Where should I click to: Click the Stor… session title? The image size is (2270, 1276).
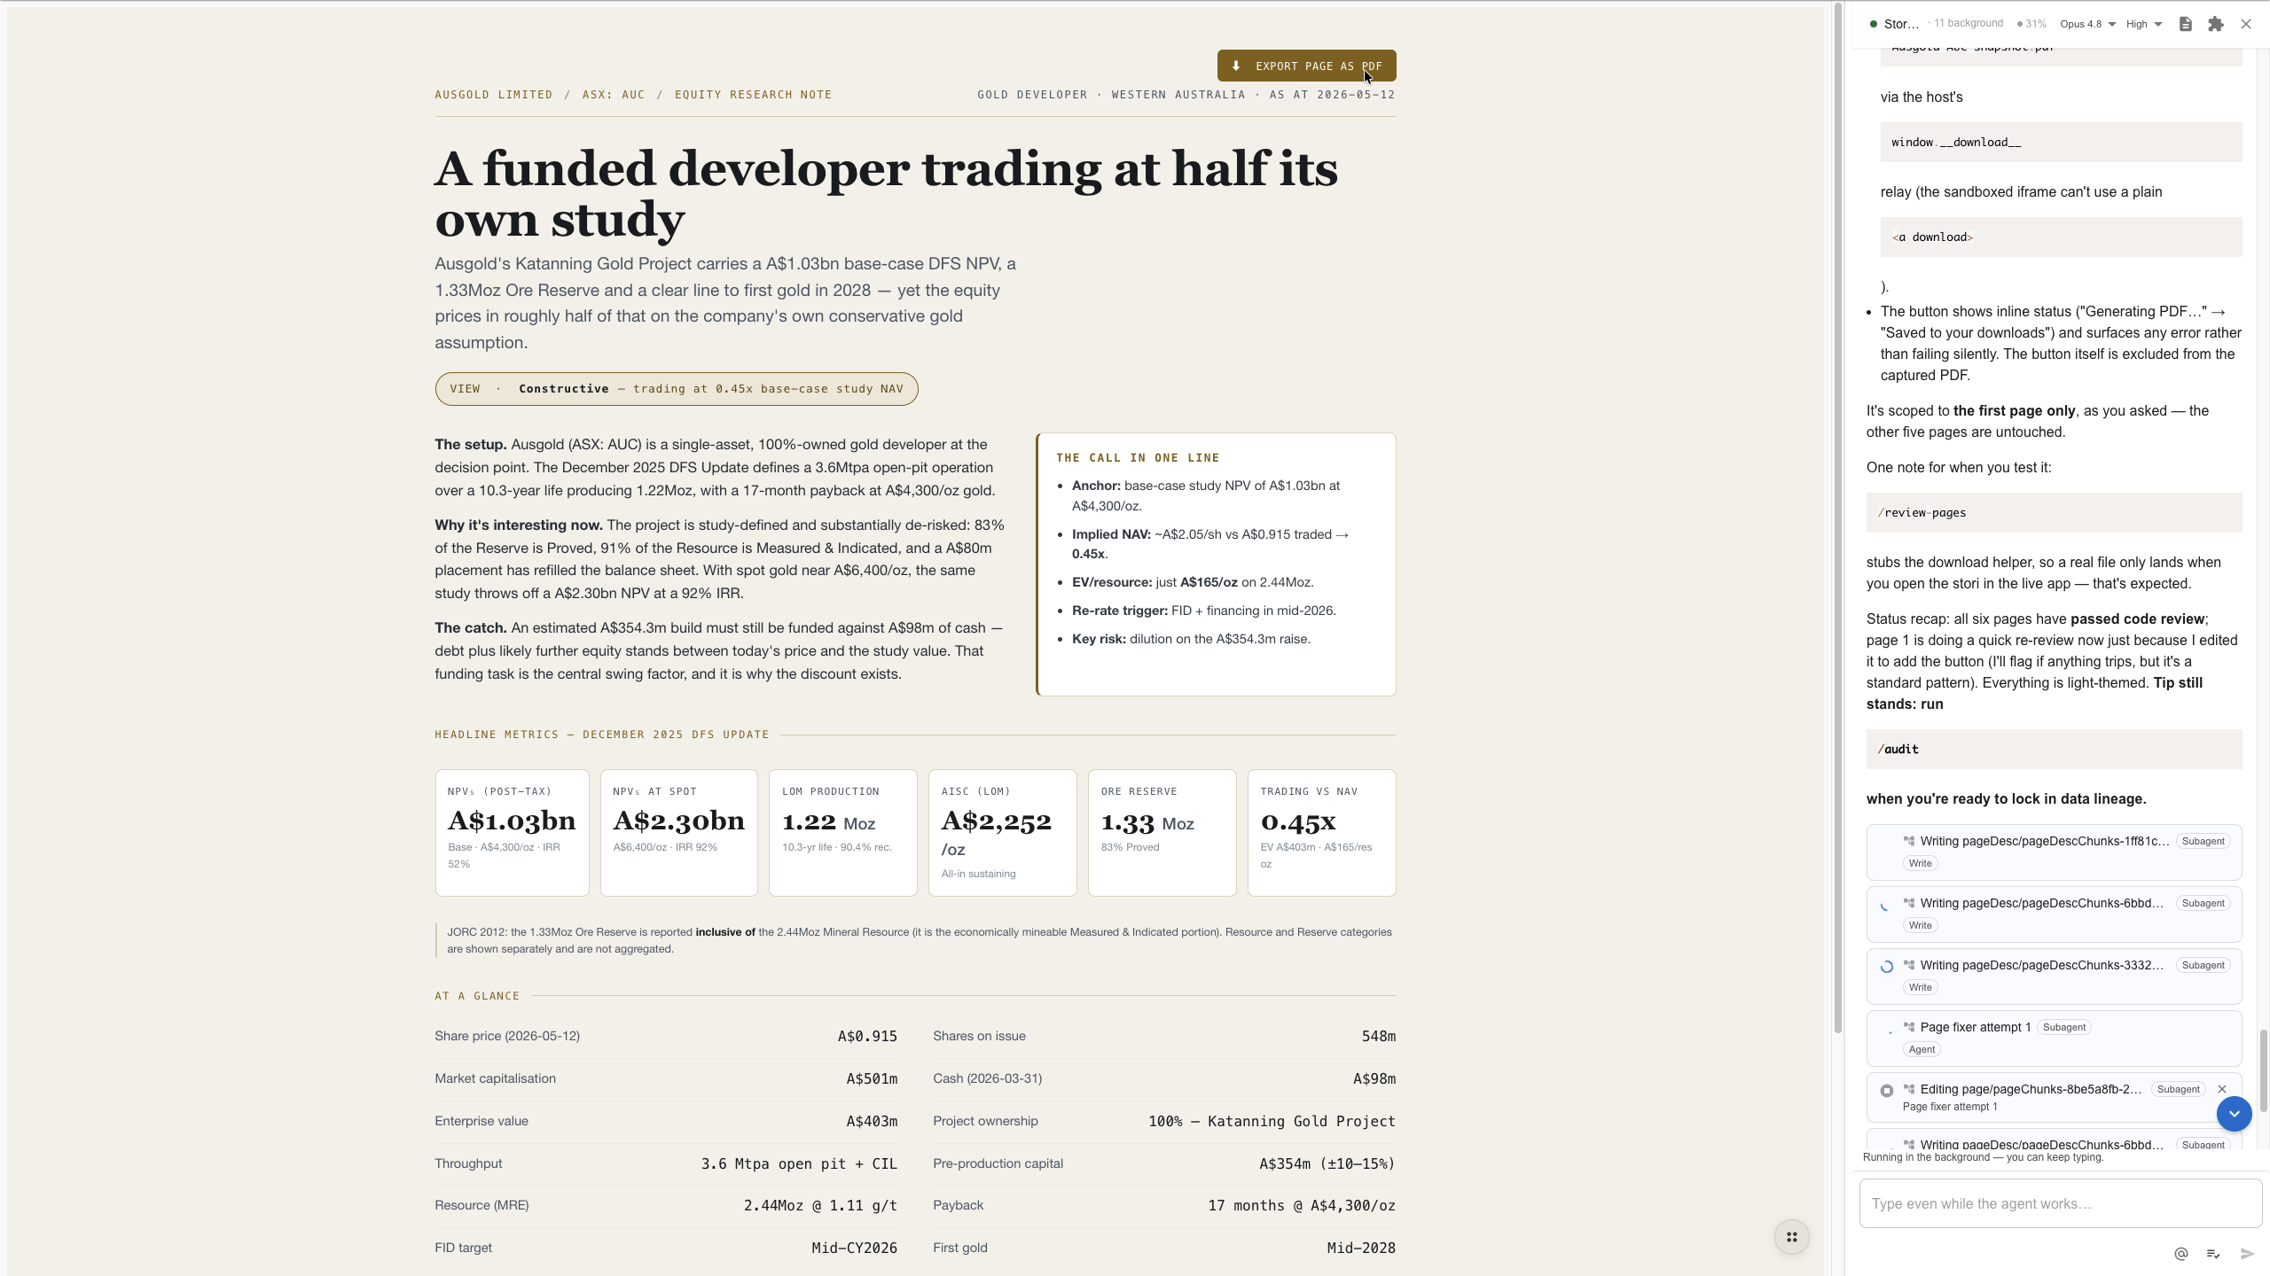click(1901, 24)
